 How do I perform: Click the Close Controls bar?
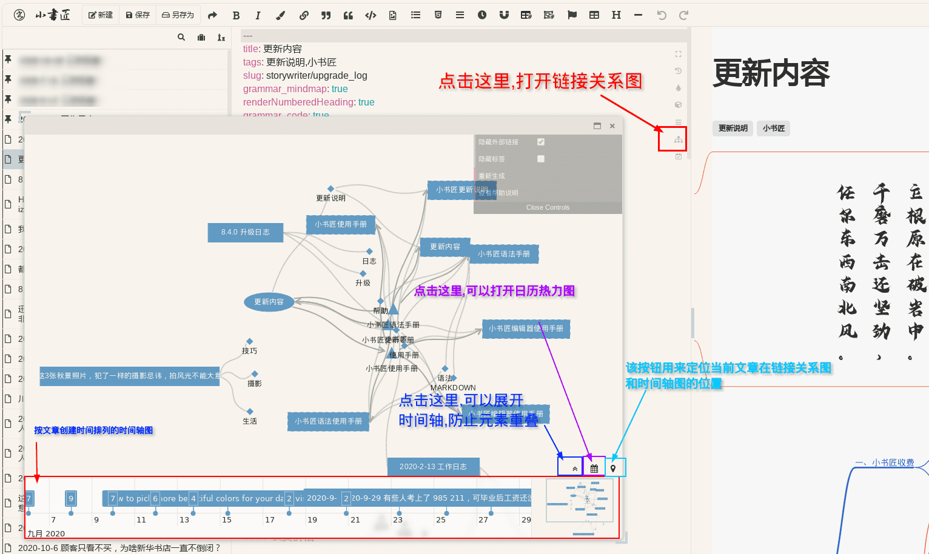[548, 207]
